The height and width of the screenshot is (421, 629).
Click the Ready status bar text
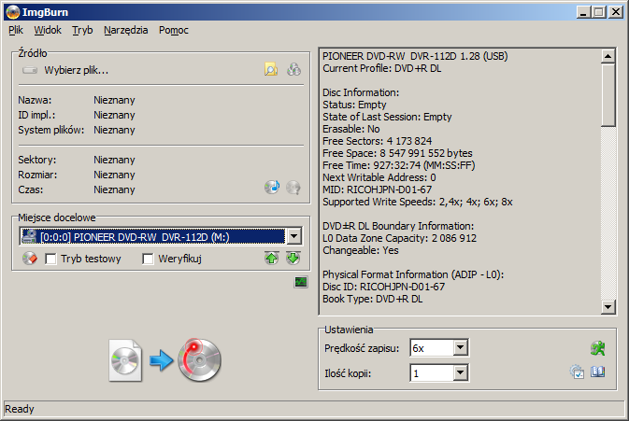20,409
